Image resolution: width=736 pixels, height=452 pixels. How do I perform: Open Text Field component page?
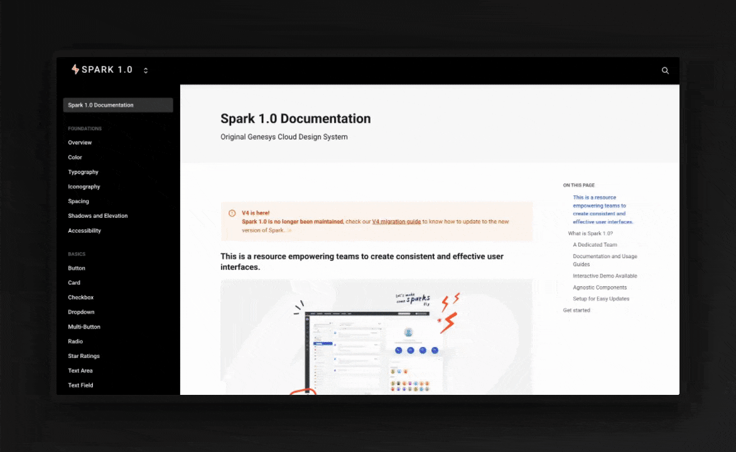click(80, 385)
